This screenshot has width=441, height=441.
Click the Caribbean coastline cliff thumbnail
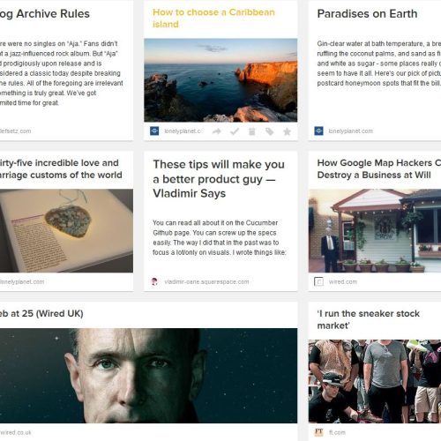click(x=220, y=80)
